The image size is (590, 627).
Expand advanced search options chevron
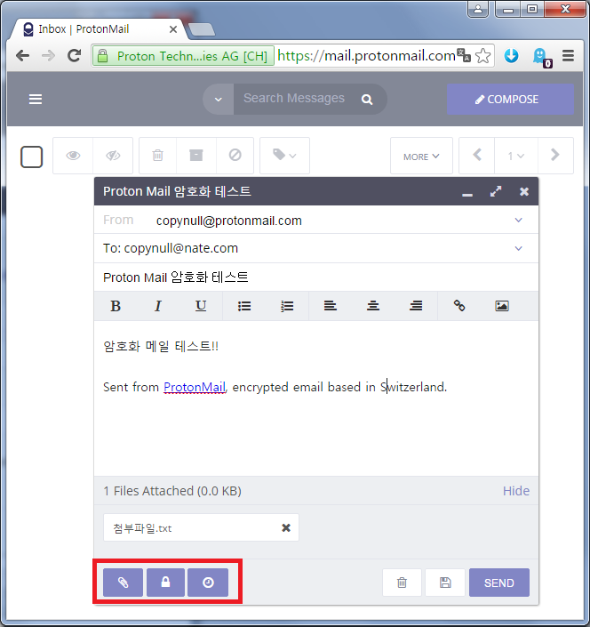(x=218, y=100)
